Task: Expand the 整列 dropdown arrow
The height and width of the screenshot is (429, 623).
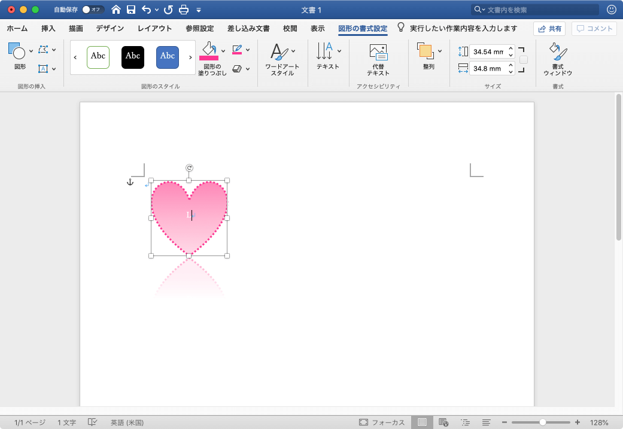Action: [440, 51]
